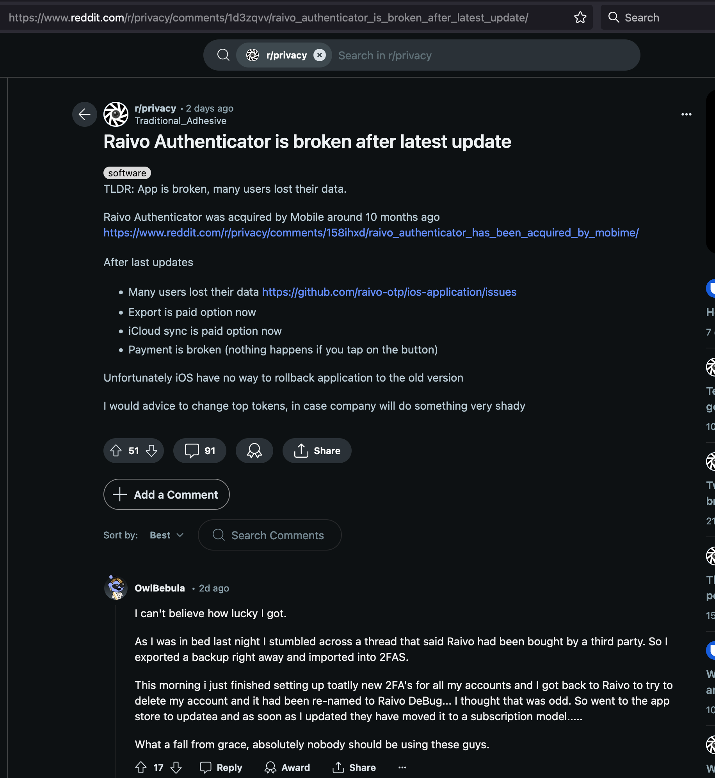Focus the Search Comments field

pos(277,535)
